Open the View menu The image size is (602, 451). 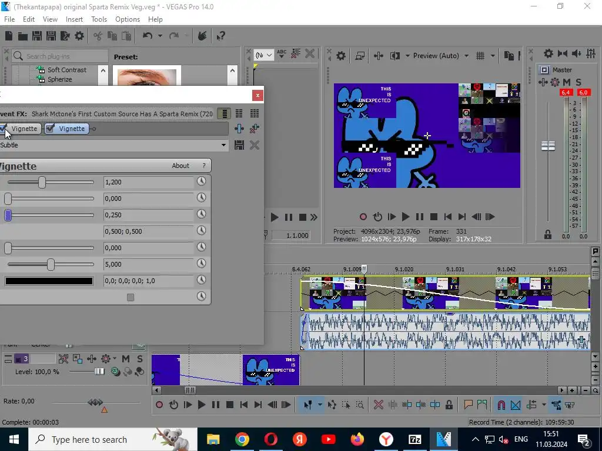pos(50,19)
